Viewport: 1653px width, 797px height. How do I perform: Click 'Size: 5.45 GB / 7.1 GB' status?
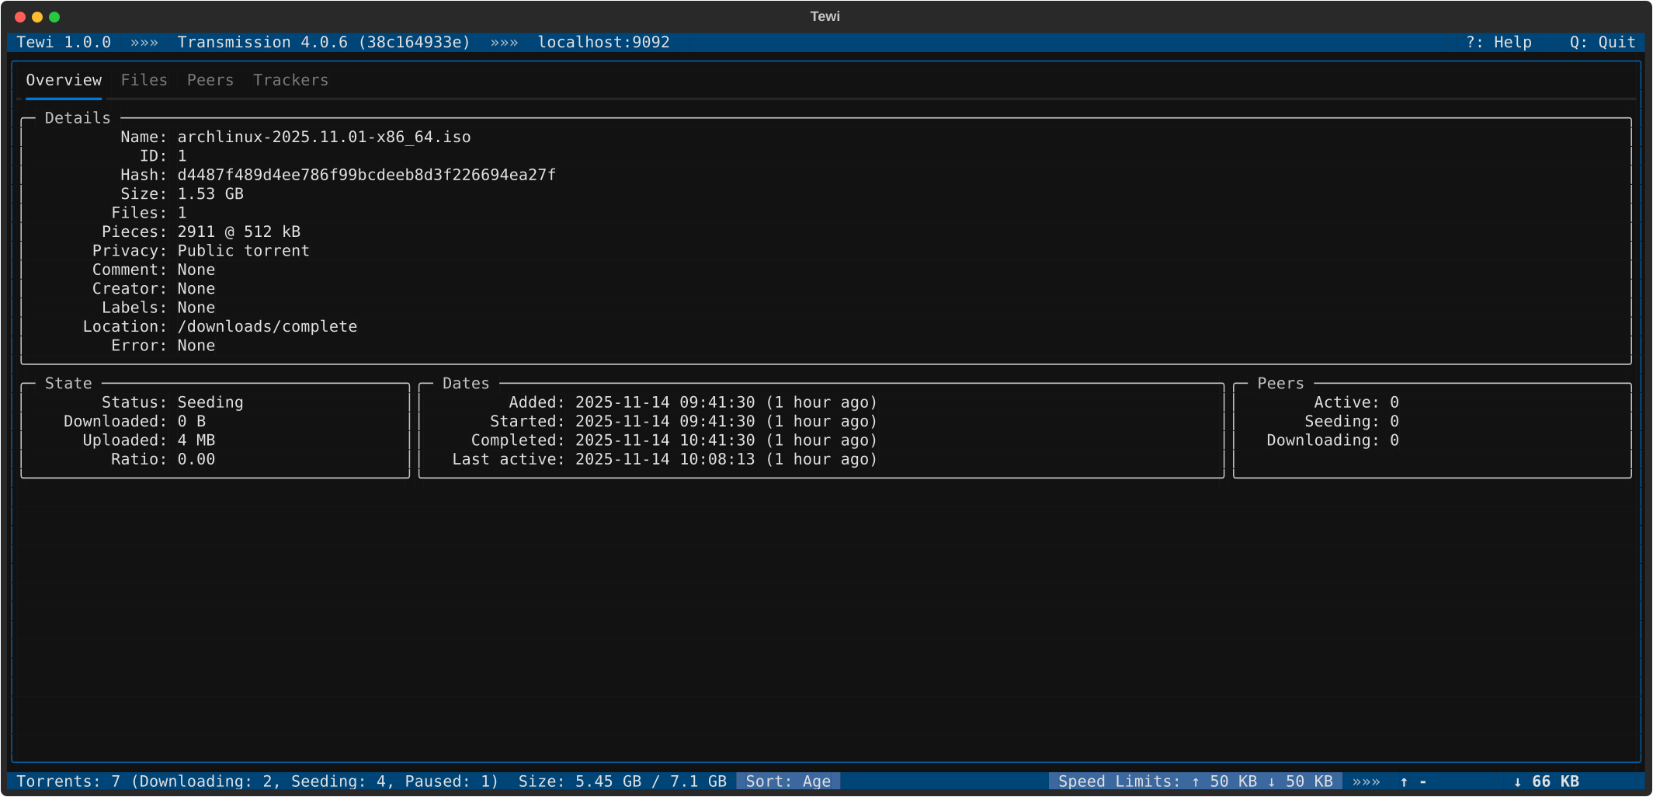coord(623,781)
